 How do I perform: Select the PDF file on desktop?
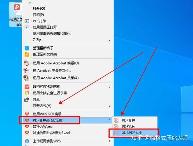click(x=16, y=15)
